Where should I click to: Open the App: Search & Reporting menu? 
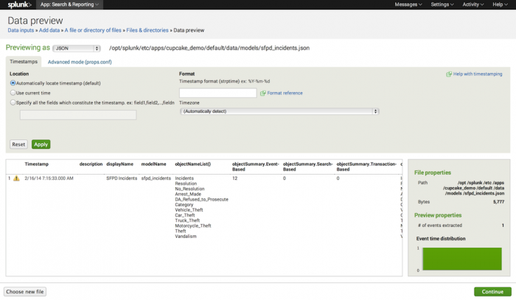pyautogui.click(x=69, y=4)
